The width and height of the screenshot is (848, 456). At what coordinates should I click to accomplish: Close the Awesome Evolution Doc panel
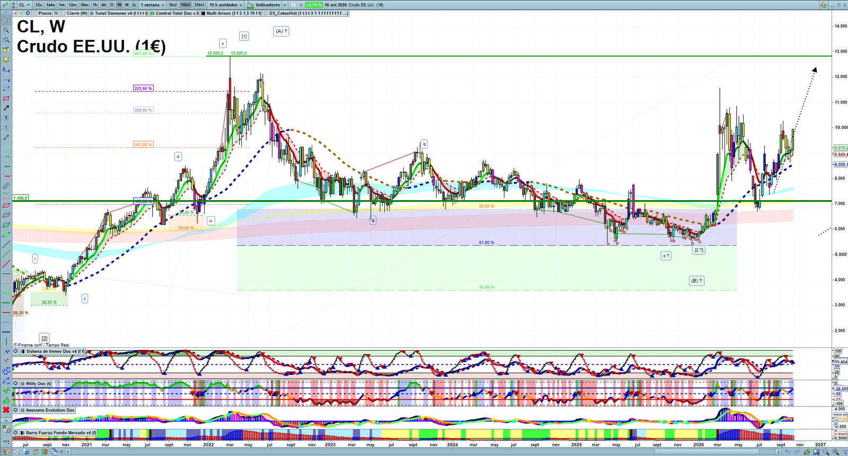16,410
